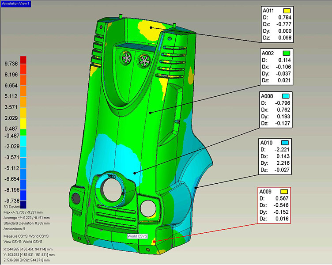Image resolution: width=332 pixels, height=265 pixels.
Task: Click the yellow swatch in annotation A011
Action: pos(287,10)
